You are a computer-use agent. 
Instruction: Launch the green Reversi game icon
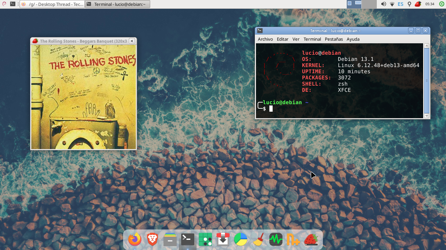205,240
